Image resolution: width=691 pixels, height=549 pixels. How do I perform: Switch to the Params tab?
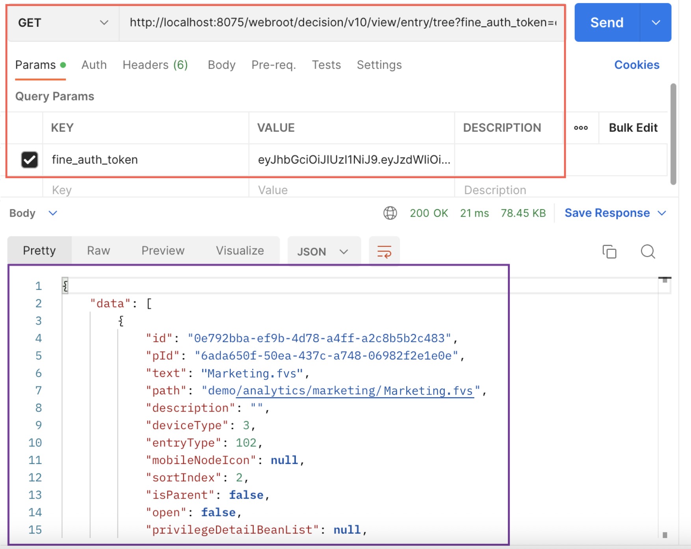(x=40, y=65)
